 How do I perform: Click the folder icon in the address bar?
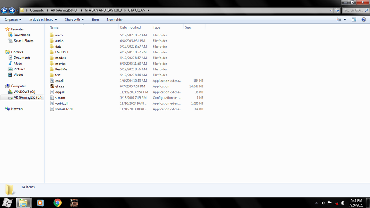pyautogui.click(x=22, y=10)
